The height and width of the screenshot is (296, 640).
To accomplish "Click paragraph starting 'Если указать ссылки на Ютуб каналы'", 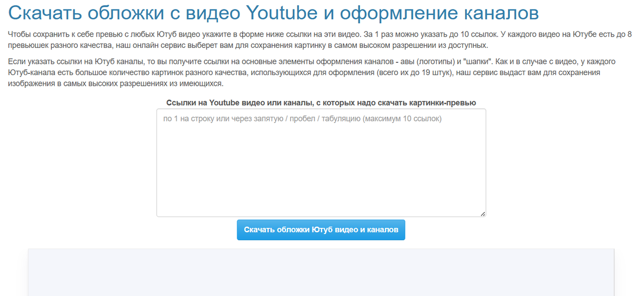I will (x=312, y=73).
